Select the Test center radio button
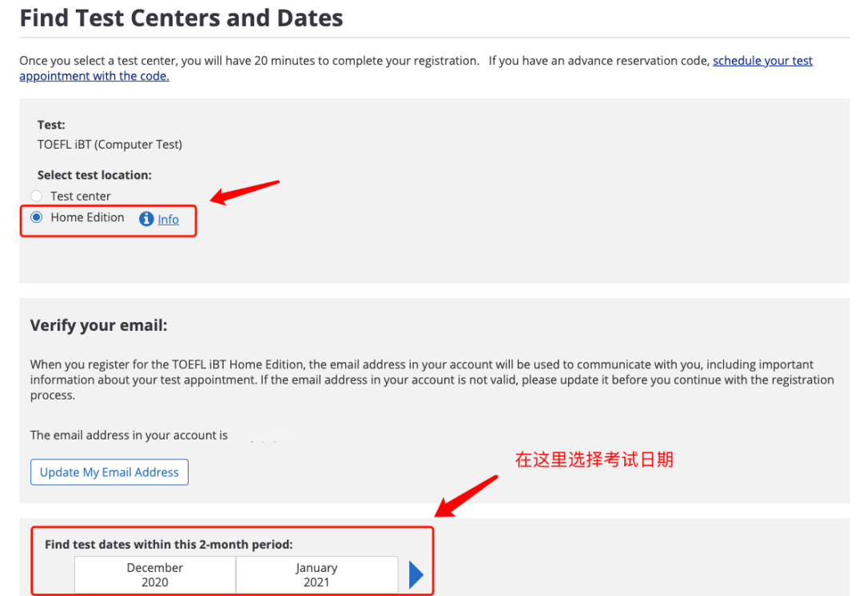The width and height of the screenshot is (863, 596). 36,196
